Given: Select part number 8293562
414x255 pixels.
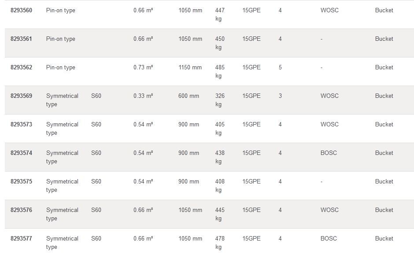Looking at the screenshot, I should (21, 67).
